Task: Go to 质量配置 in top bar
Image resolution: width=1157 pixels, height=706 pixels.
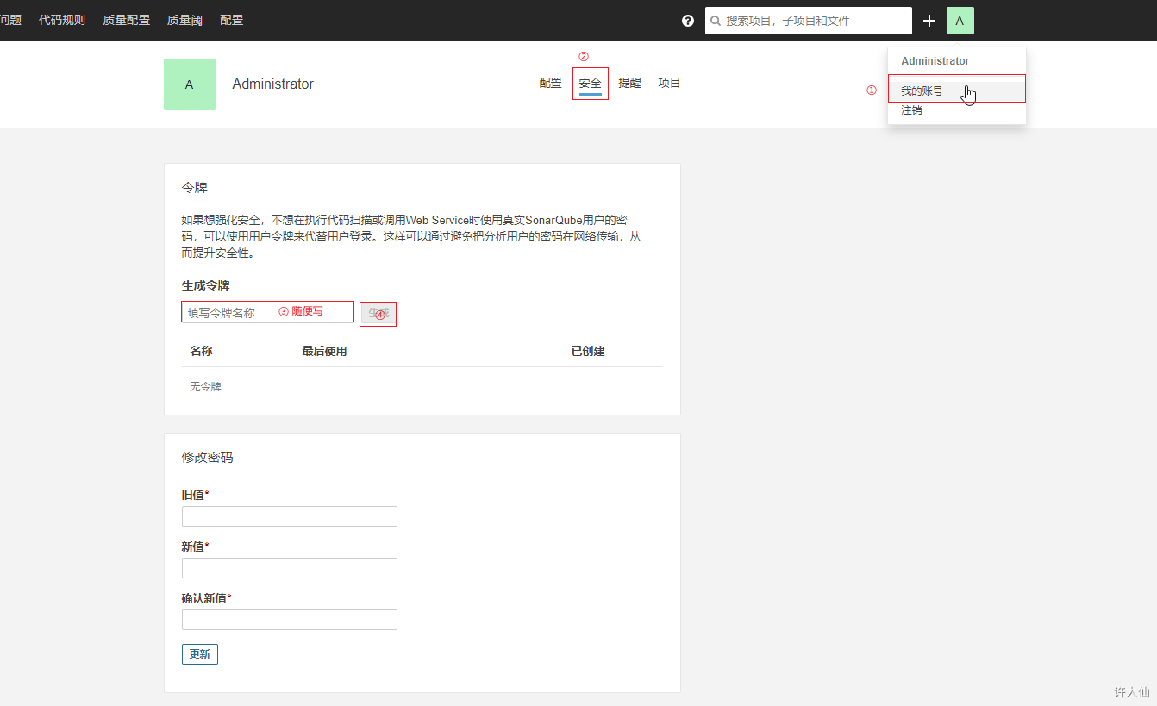Action: tap(126, 20)
